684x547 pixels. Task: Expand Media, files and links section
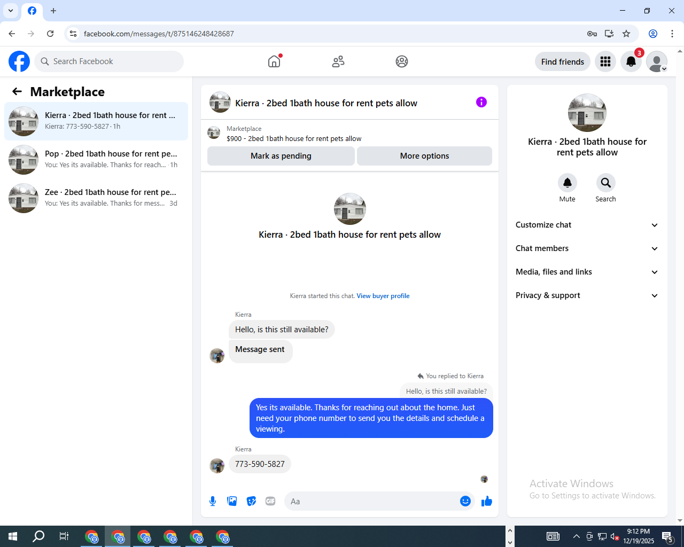click(587, 272)
